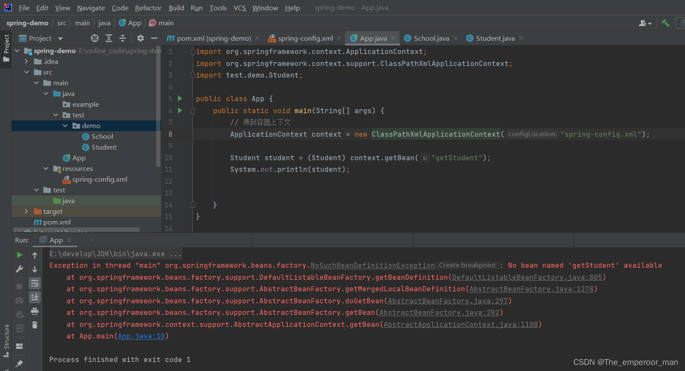The image size is (685, 371).
Task: Collapse the src folder
Action: coord(27,72)
